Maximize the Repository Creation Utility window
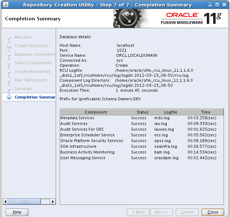Screen dimensions: 230x217 click(217, 5)
